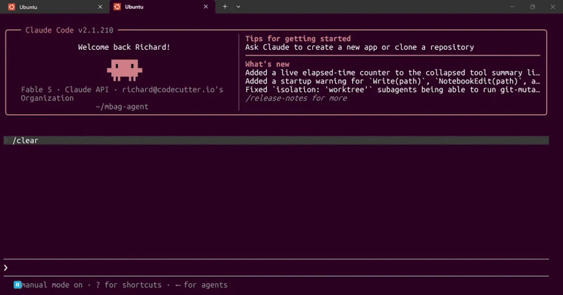Click '← for agents' hint

(201, 285)
